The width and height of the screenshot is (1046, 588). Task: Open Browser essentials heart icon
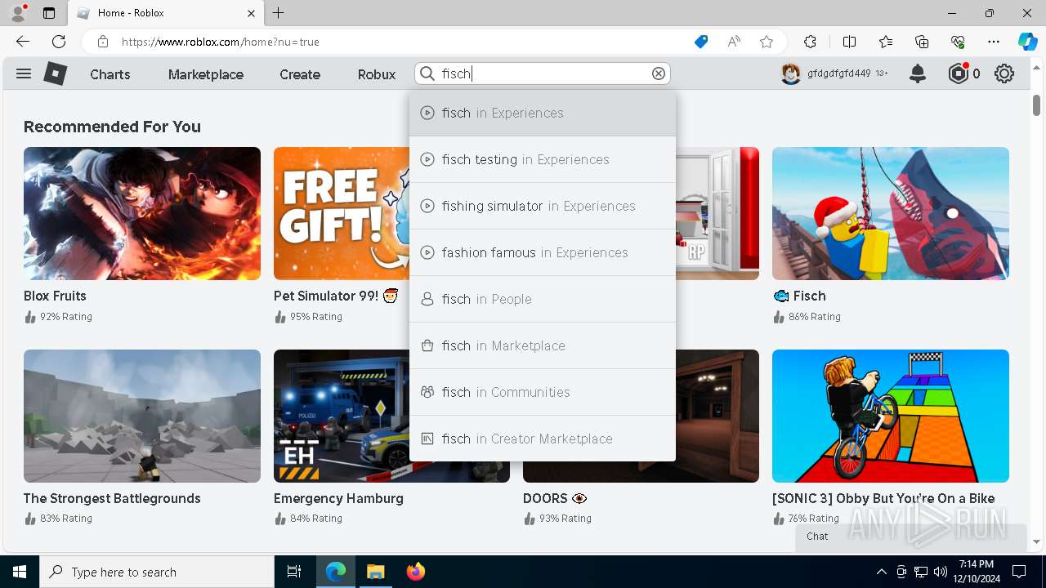click(958, 42)
